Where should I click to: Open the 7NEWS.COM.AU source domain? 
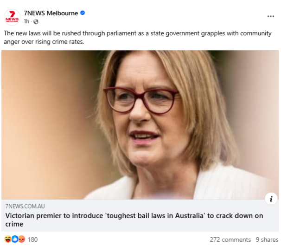pos(25,207)
